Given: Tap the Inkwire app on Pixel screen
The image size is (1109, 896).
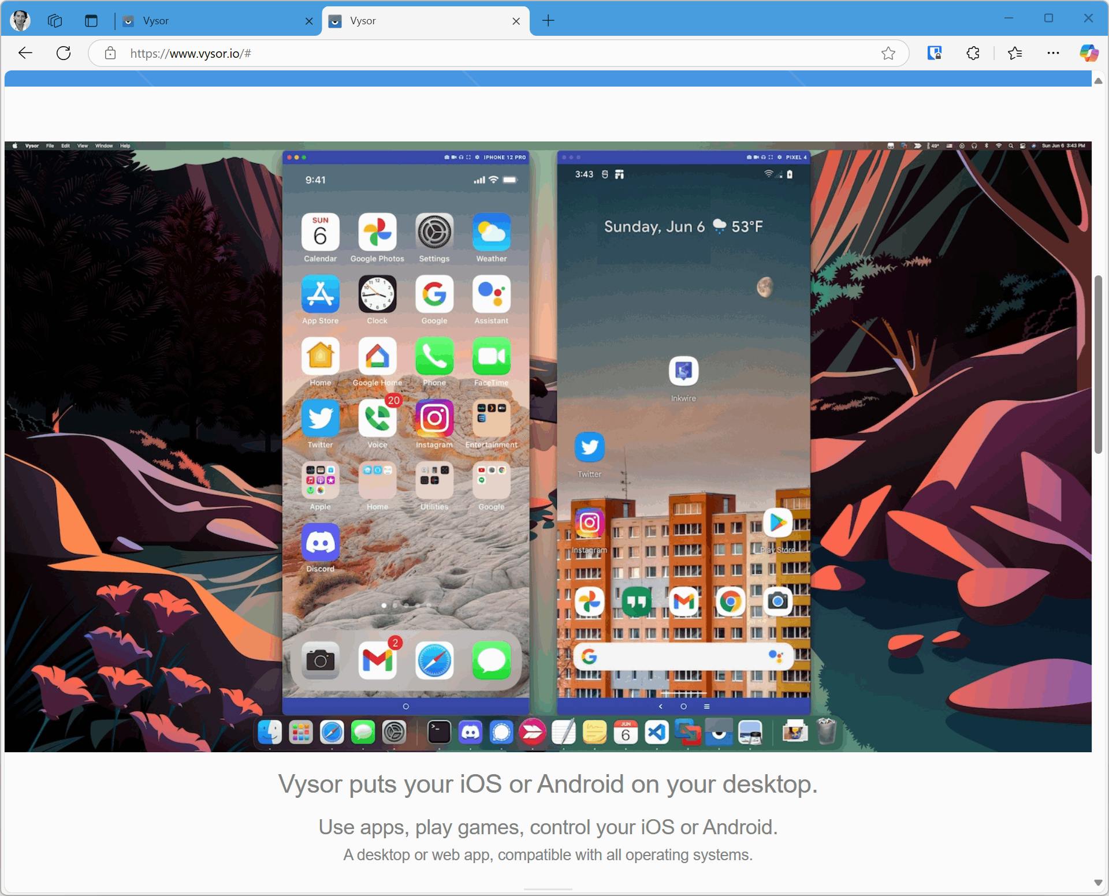Looking at the screenshot, I should (683, 371).
